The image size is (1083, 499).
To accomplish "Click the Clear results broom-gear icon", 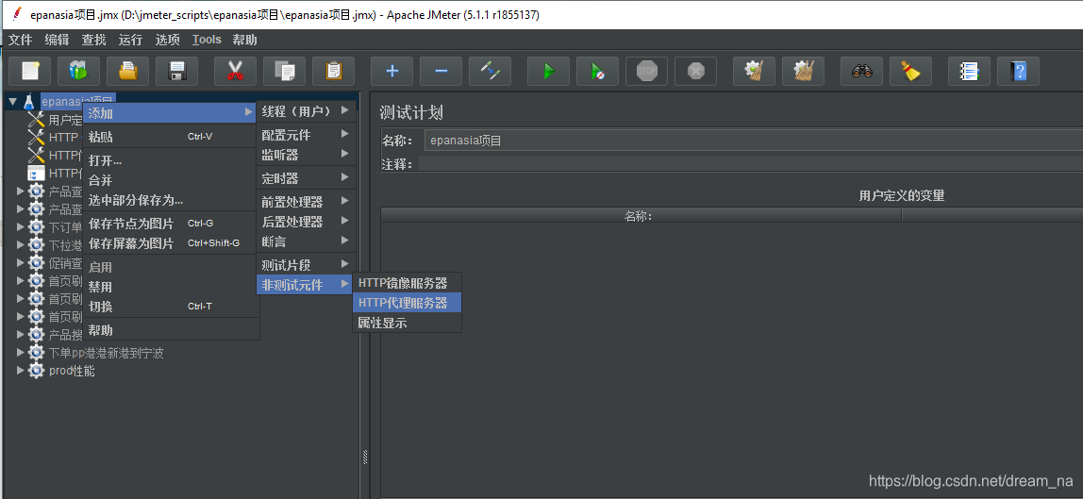I will 755,71.
